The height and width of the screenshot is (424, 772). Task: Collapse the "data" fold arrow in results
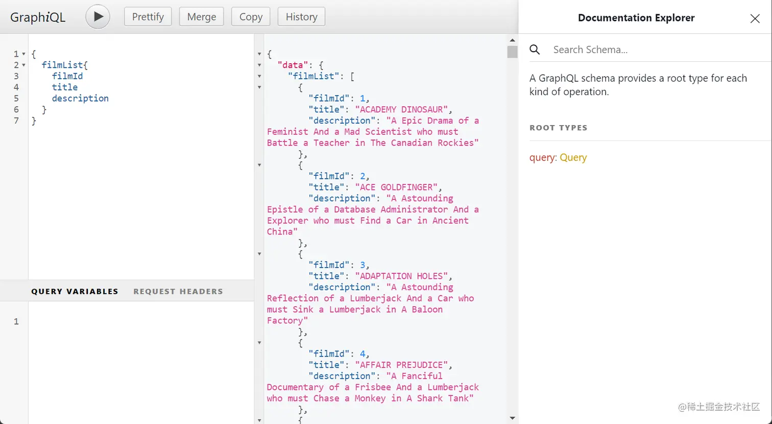coord(259,65)
